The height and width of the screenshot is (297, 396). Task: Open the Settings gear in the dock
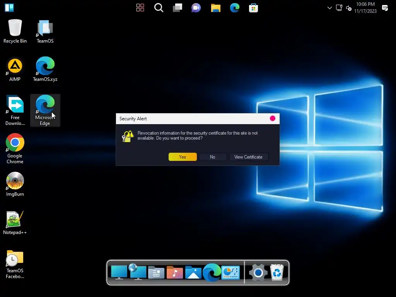click(x=258, y=273)
